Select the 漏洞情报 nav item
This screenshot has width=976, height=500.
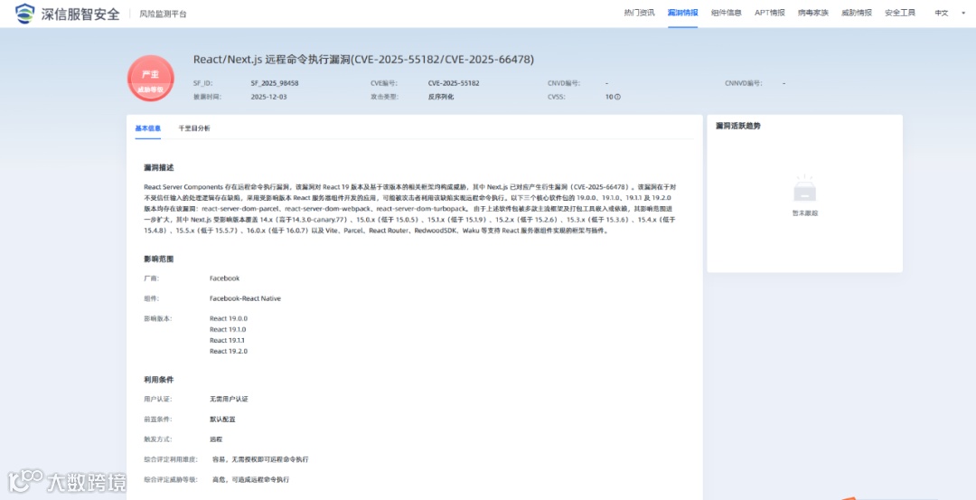(x=683, y=13)
